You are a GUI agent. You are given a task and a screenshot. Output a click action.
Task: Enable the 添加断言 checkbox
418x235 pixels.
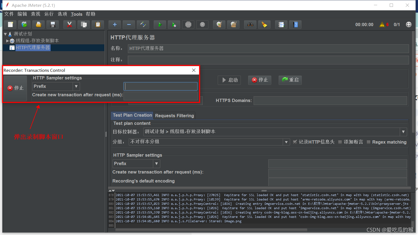click(x=340, y=142)
